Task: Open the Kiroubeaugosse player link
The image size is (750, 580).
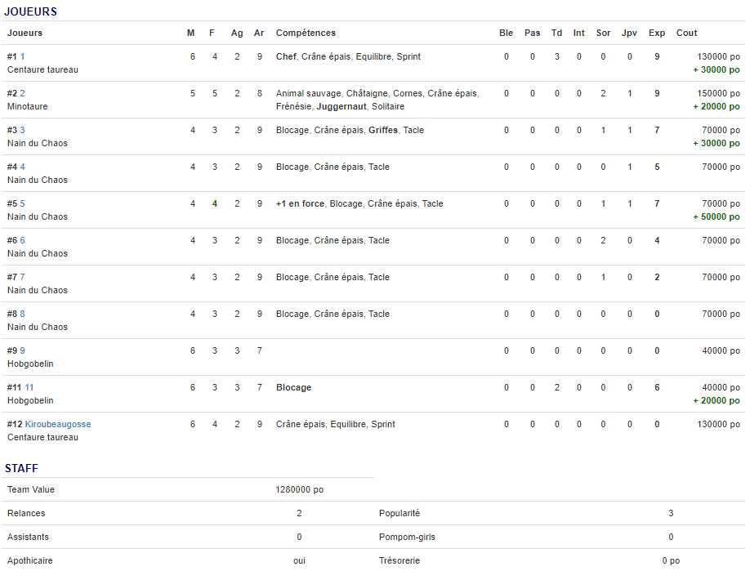Action: (58, 424)
